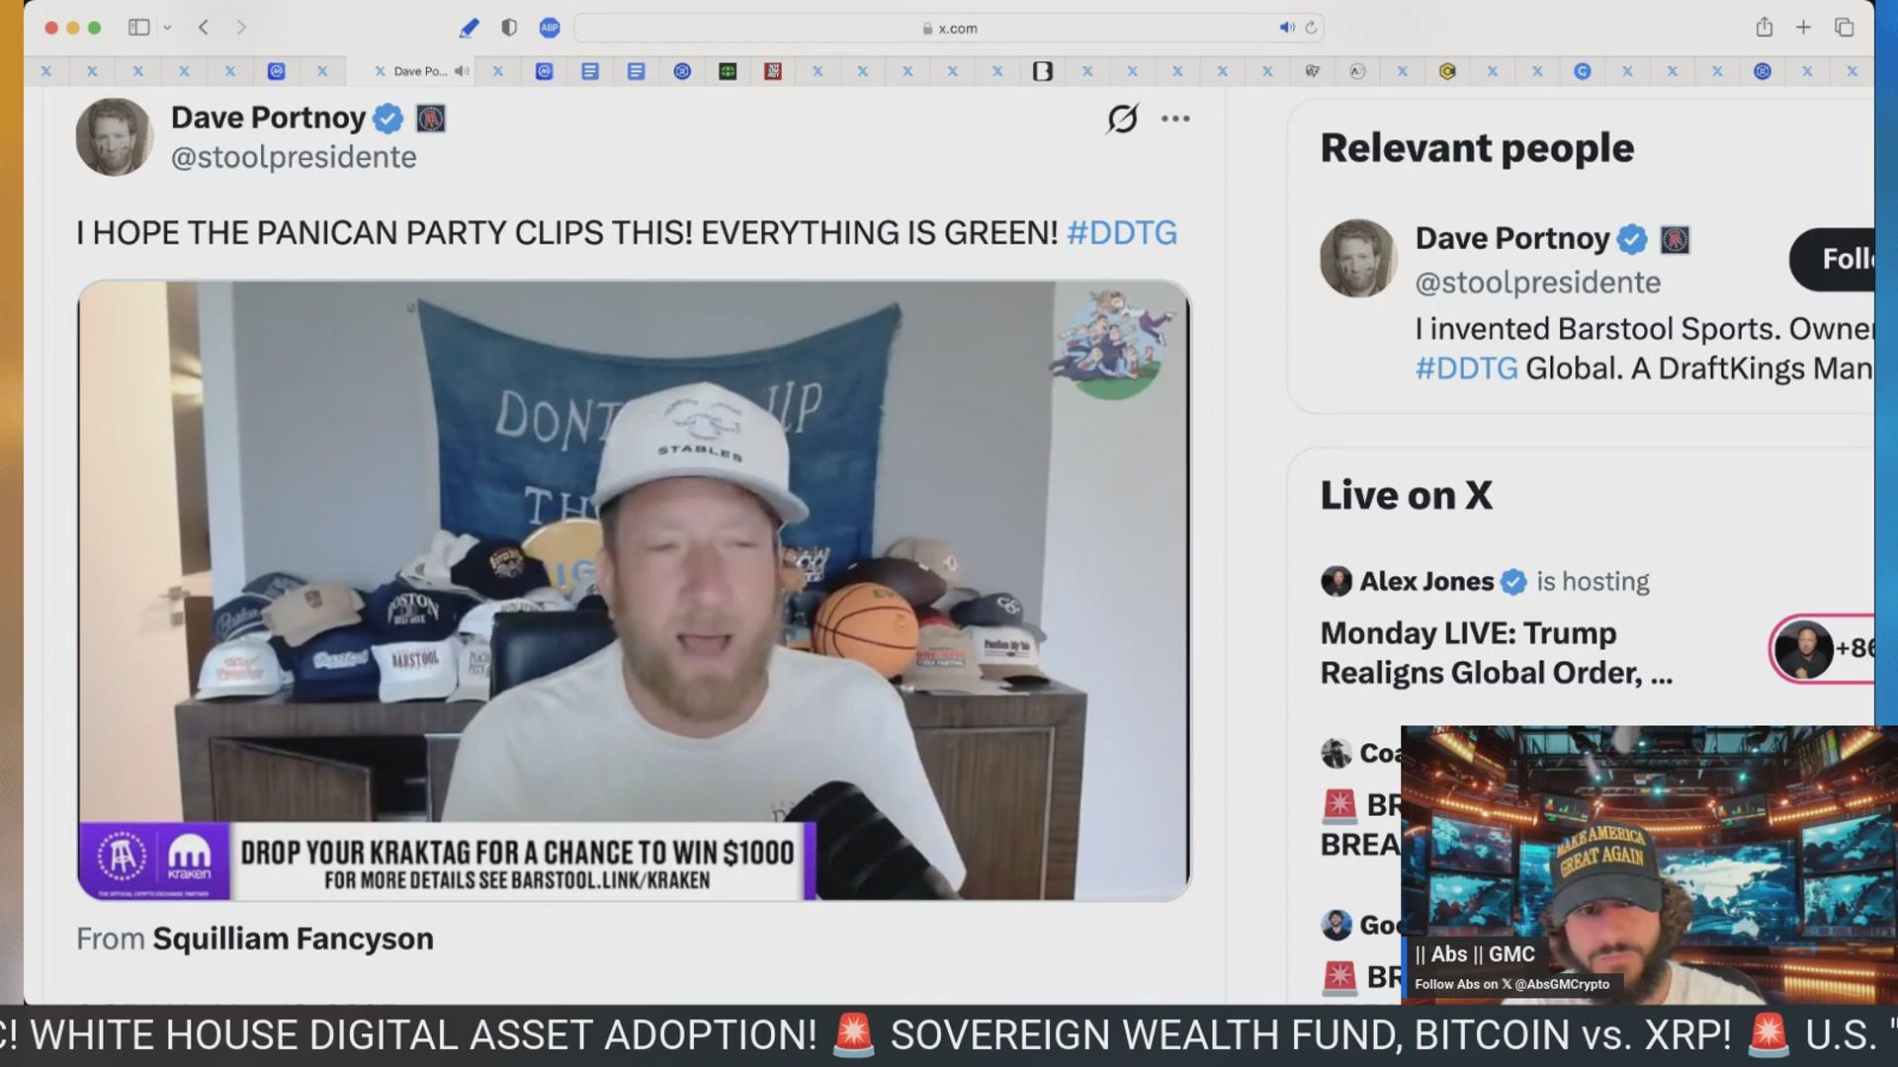The width and height of the screenshot is (1898, 1067).
Task: Open the sidebar tab group dropdown arrow
Action: click(167, 28)
